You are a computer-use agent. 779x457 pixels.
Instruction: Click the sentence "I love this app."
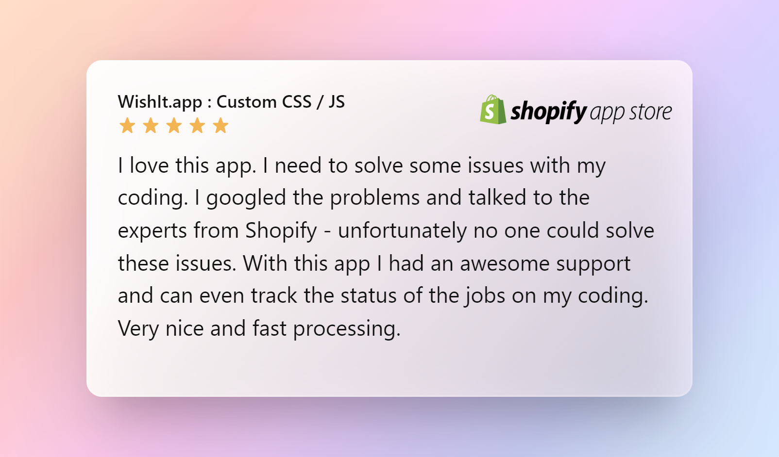(187, 166)
